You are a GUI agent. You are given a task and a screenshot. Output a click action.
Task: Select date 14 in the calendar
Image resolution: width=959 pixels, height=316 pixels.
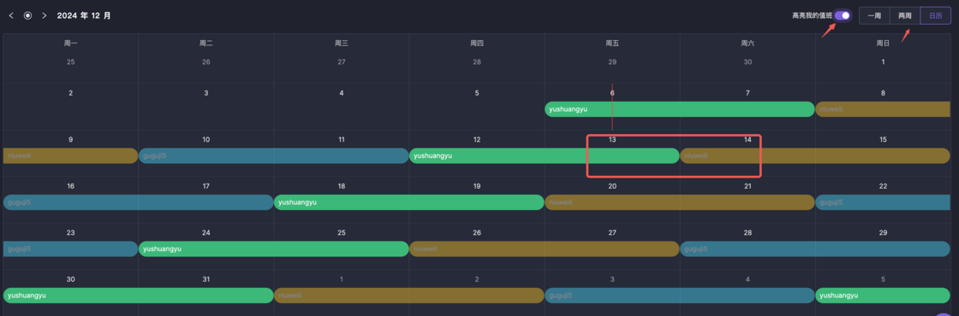point(748,140)
